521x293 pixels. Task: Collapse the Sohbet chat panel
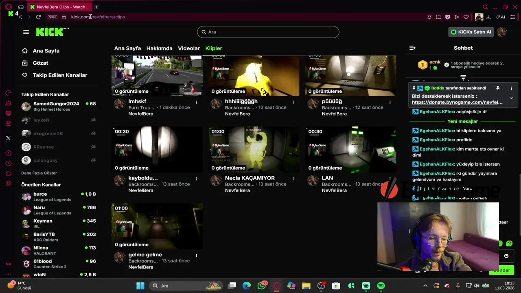pos(412,48)
